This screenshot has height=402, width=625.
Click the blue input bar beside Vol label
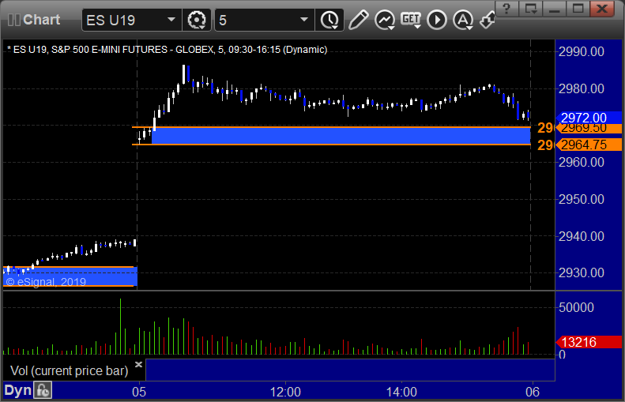point(350,370)
